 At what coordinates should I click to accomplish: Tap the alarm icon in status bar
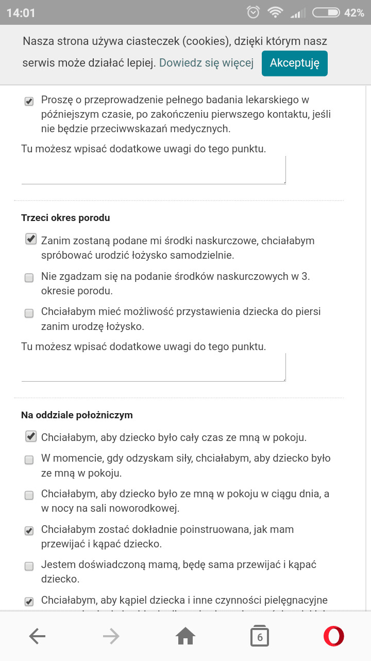[x=253, y=12]
